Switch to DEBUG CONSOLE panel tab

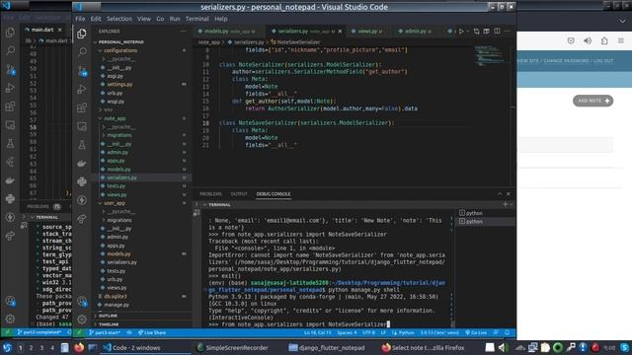coord(274,194)
